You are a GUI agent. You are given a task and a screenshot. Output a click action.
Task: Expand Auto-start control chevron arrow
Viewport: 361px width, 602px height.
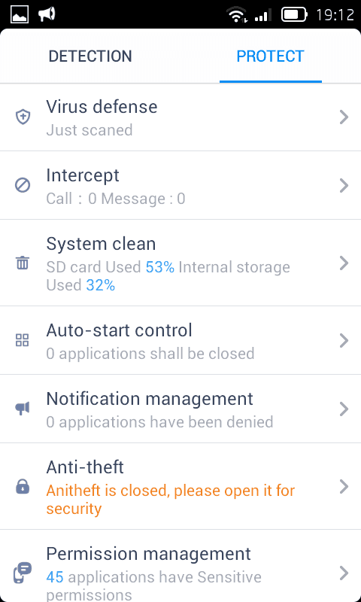coord(344,341)
